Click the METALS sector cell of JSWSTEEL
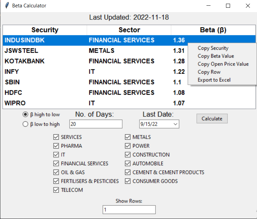 [x=101, y=51]
